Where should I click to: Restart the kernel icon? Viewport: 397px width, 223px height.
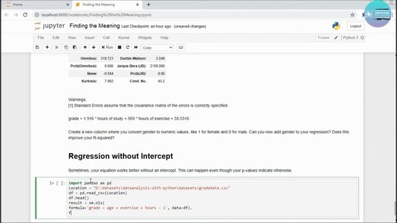coord(128,48)
